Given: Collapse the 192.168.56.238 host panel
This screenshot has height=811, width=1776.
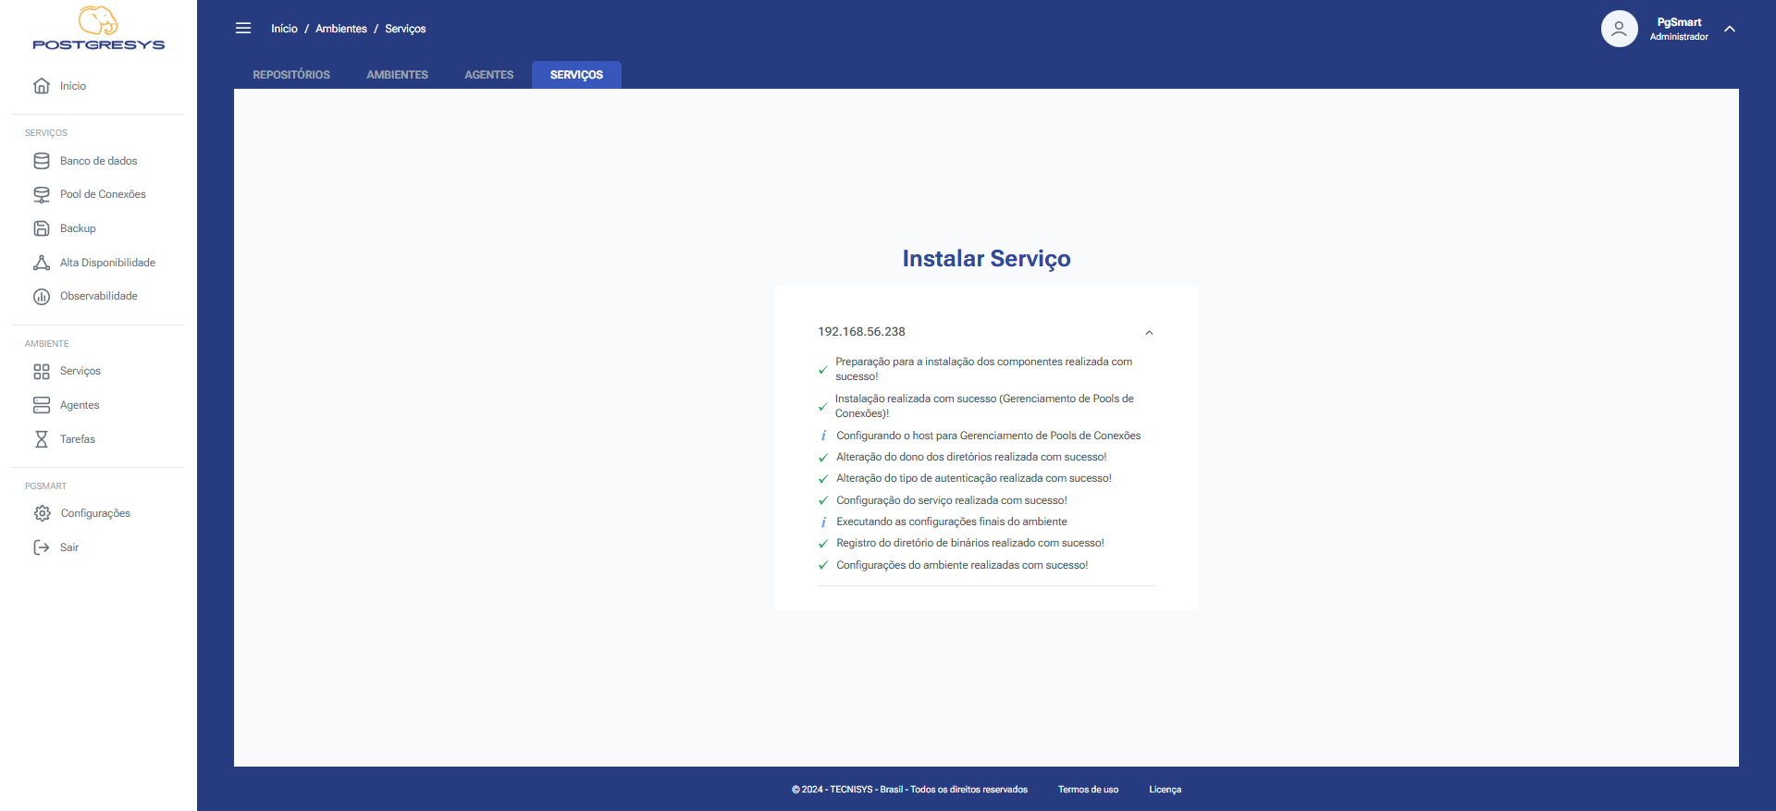Looking at the screenshot, I should (1149, 333).
